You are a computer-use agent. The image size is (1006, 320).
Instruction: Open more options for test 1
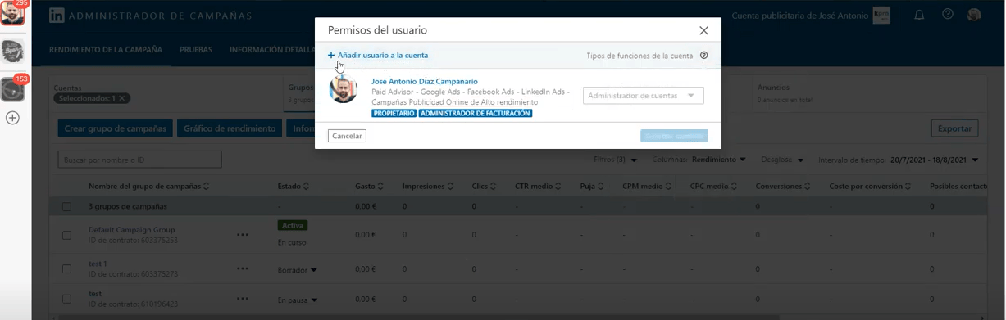coord(243,268)
